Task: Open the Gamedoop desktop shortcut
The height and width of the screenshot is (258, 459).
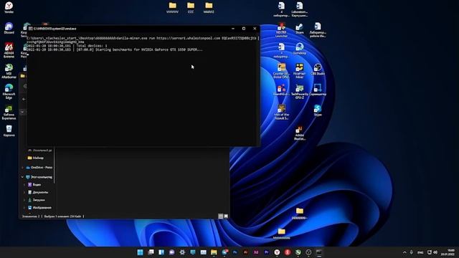Action: (299, 49)
